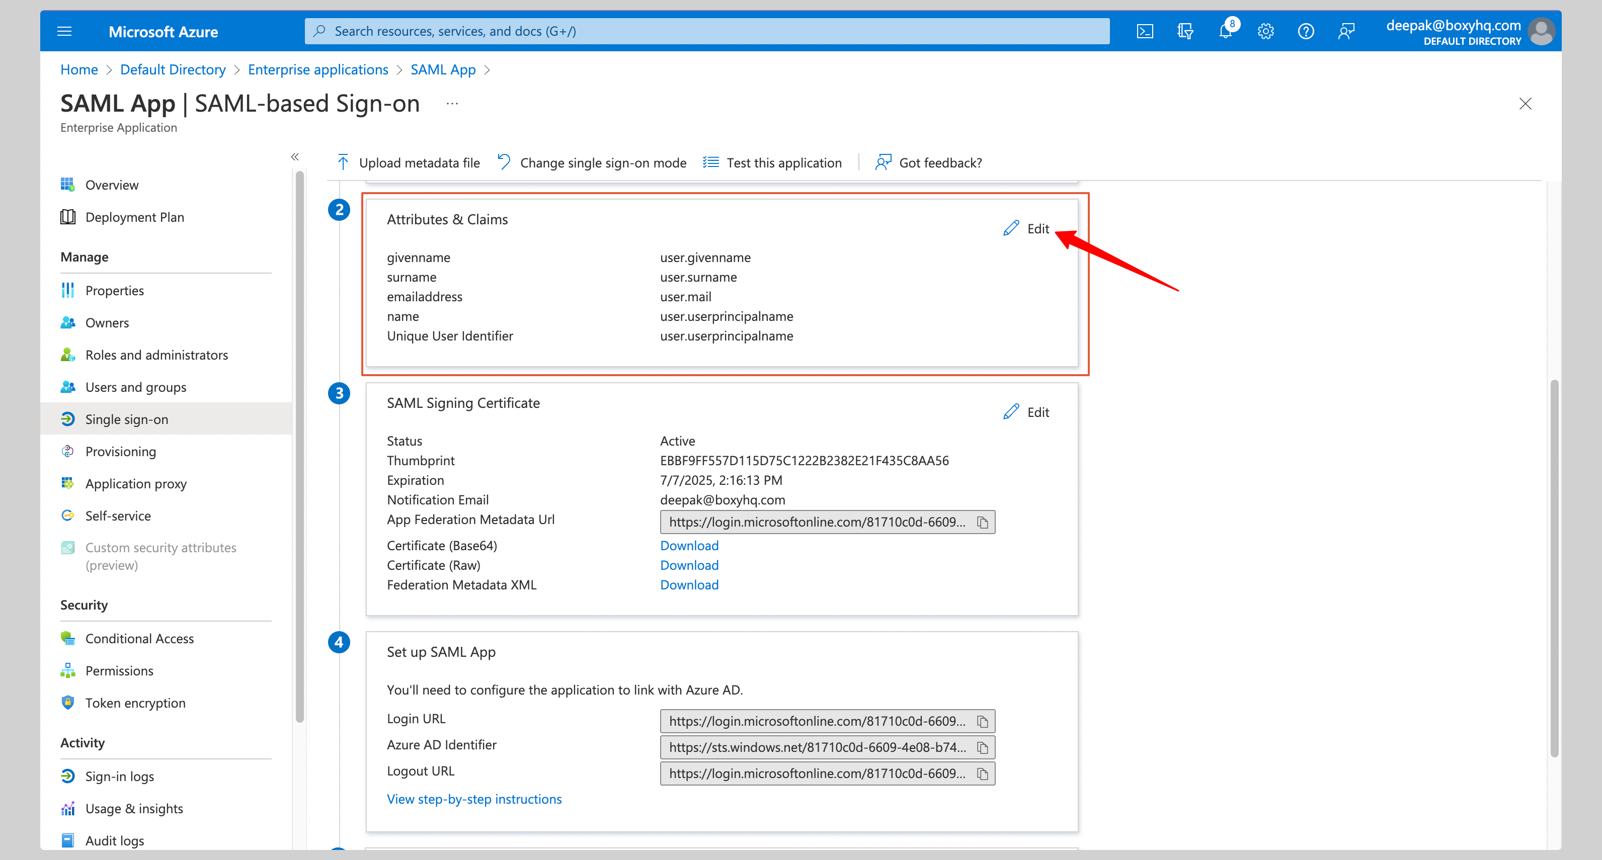Viewport: 1602px width, 860px height.
Task: Open portal settings gear
Action: [x=1266, y=31]
